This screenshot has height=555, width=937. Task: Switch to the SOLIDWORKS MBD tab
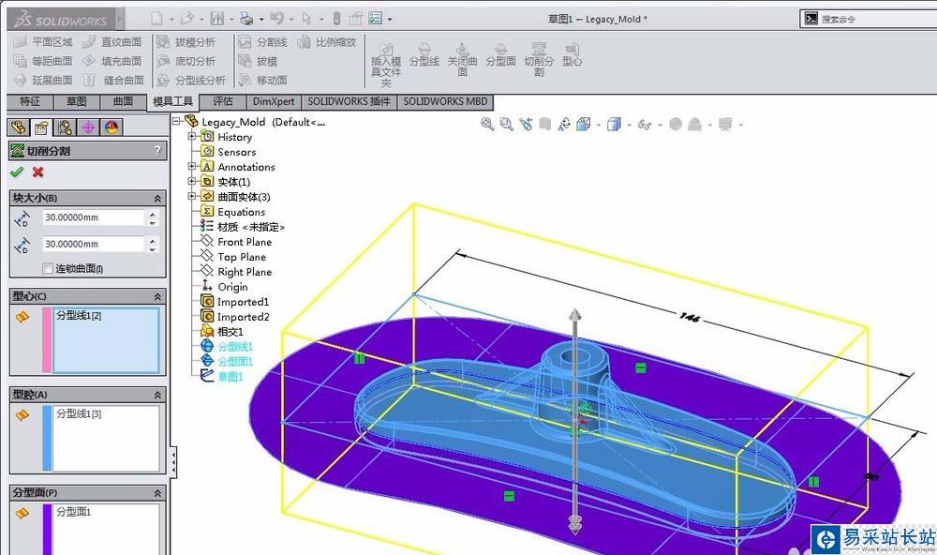445,101
